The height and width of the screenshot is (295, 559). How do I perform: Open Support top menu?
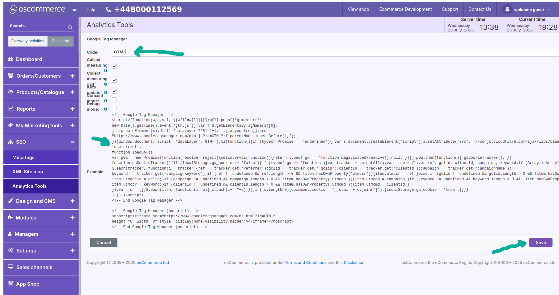tap(450, 9)
